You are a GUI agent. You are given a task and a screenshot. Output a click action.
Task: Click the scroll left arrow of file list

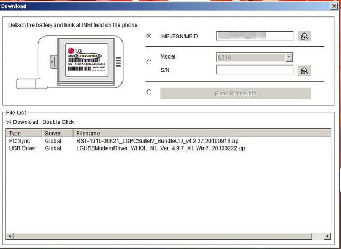pos(10,236)
